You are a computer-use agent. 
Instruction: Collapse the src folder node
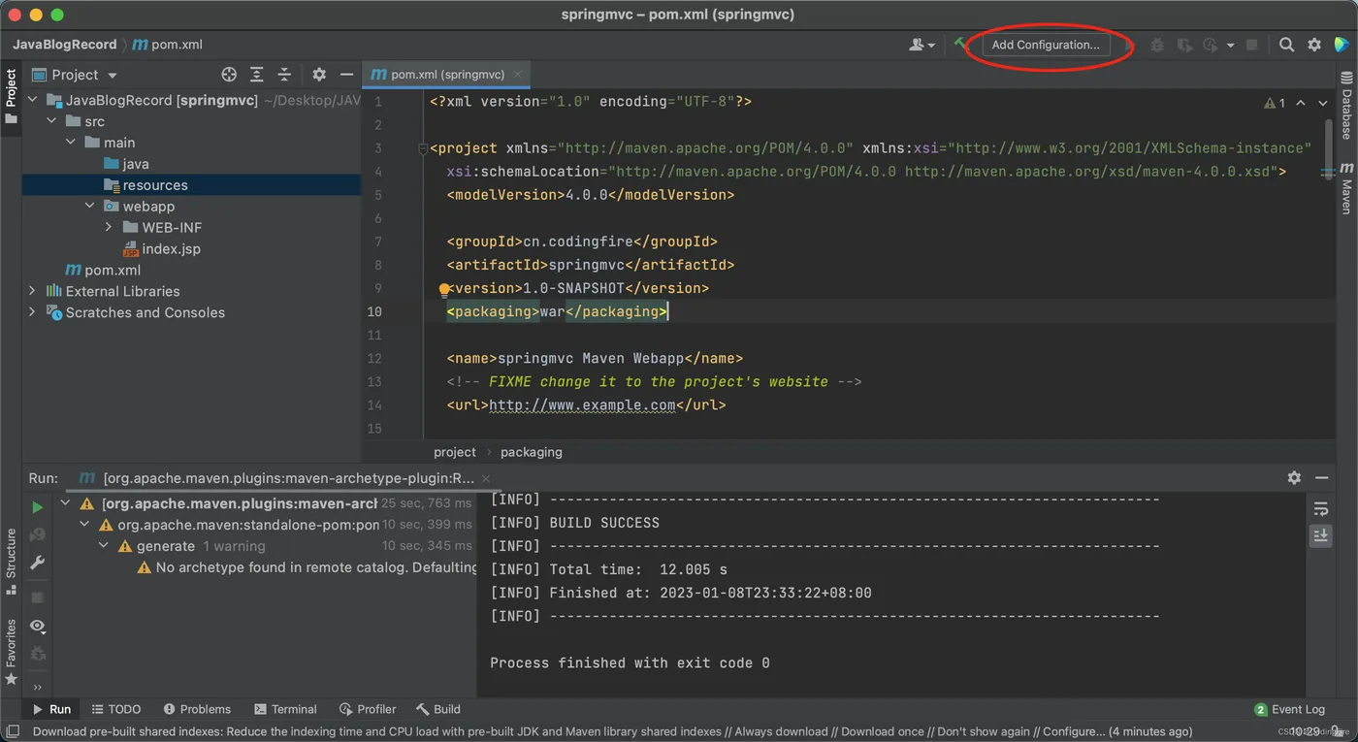51,121
